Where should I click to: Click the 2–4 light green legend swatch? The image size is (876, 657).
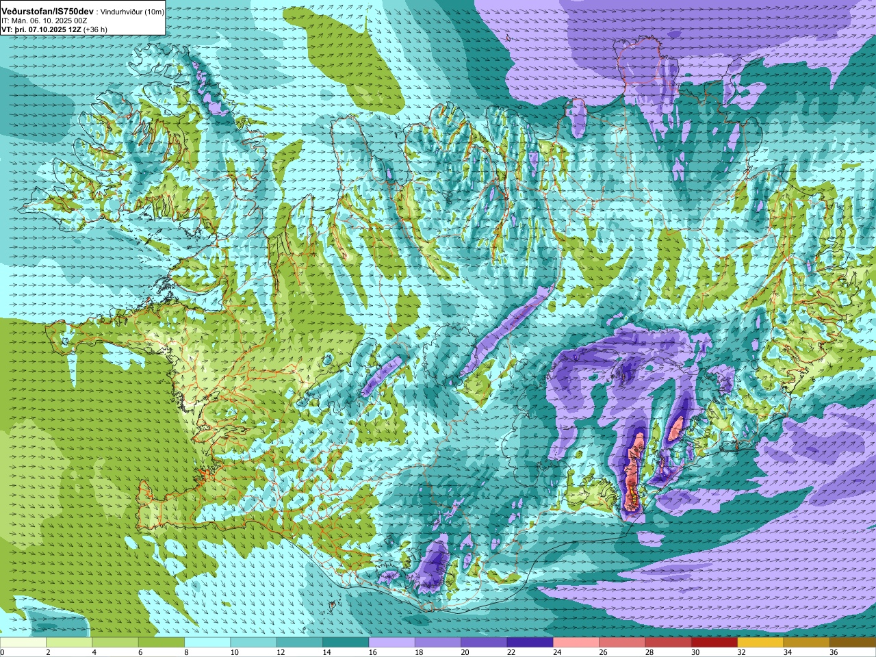(69, 643)
